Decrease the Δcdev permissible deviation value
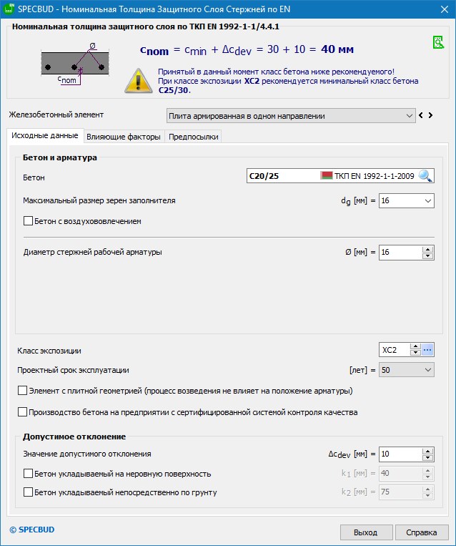This screenshot has width=456, height=546. (428, 457)
